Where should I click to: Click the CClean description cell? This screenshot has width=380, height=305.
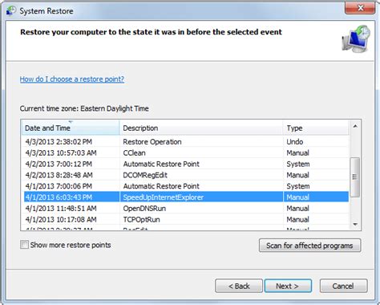pos(134,153)
